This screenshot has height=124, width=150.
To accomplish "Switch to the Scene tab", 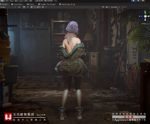I will (4, 4).
